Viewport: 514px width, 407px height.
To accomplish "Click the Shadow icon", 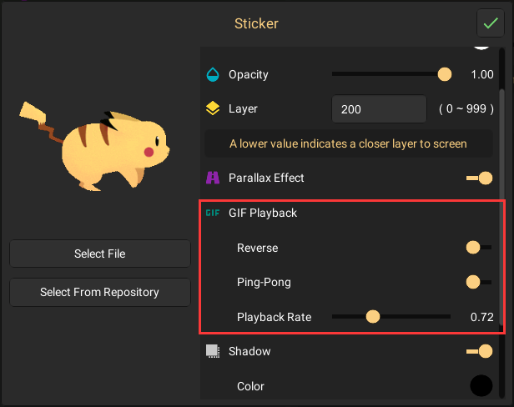I will point(213,351).
